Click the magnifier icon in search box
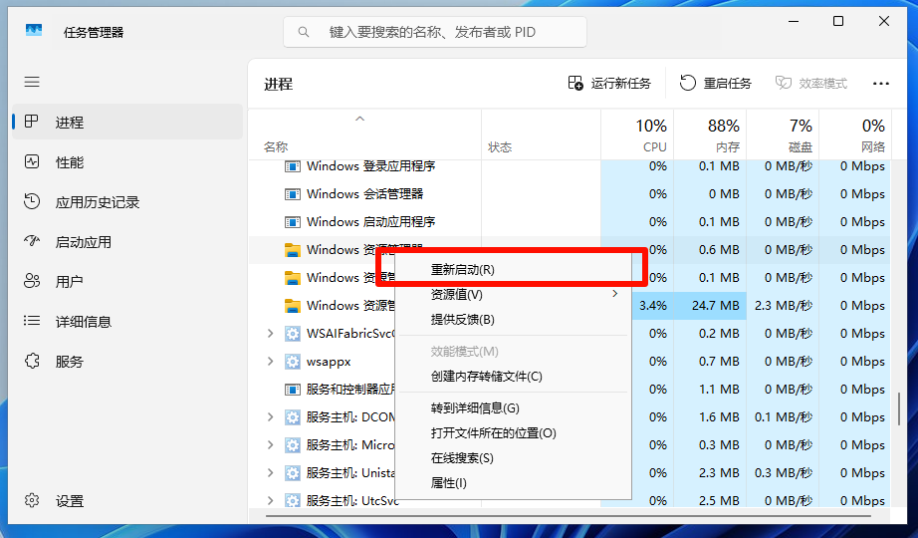This screenshot has height=538, width=918. pos(304,32)
